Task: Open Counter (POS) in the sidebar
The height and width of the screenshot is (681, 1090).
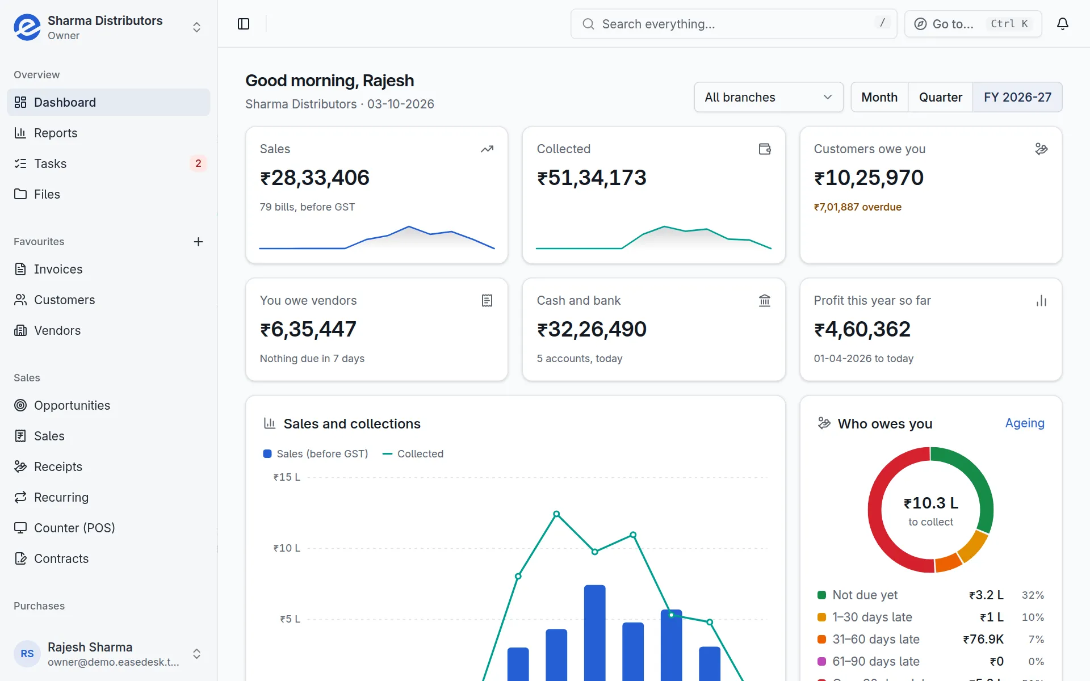Action: (108, 528)
